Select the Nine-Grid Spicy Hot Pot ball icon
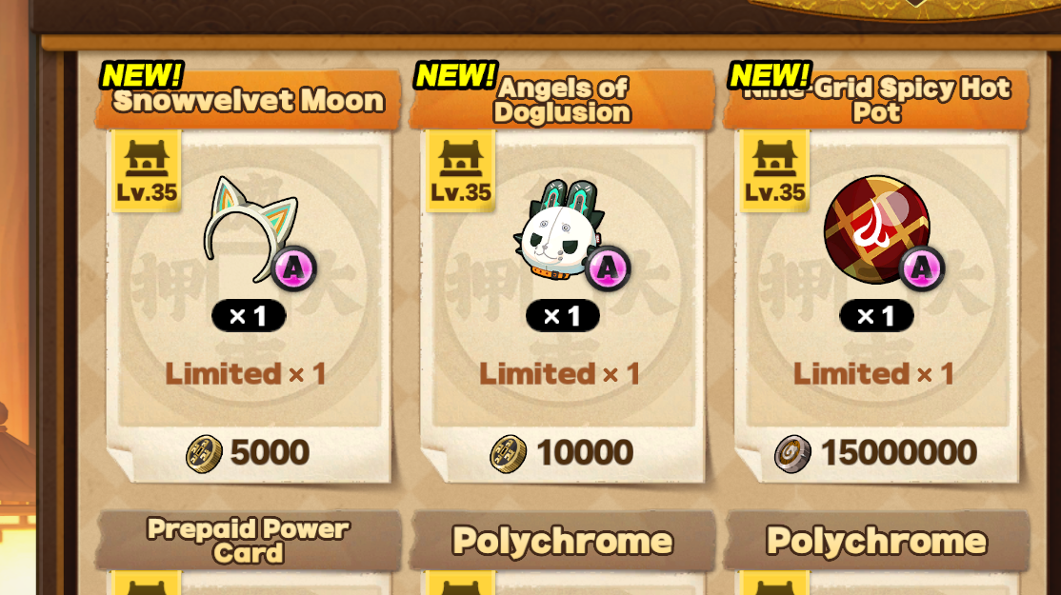Viewport: 1061px width, 595px height. 876,229
